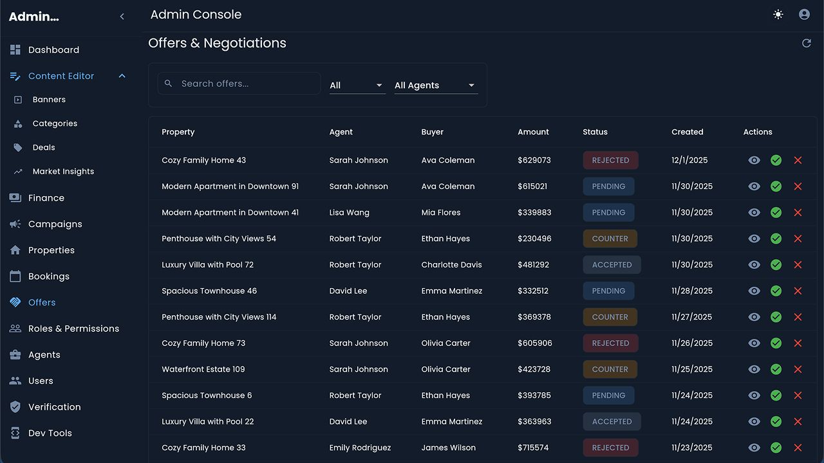This screenshot has width=824, height=463.
Task: Open the Dev Tools page
Action: point(50,433)
